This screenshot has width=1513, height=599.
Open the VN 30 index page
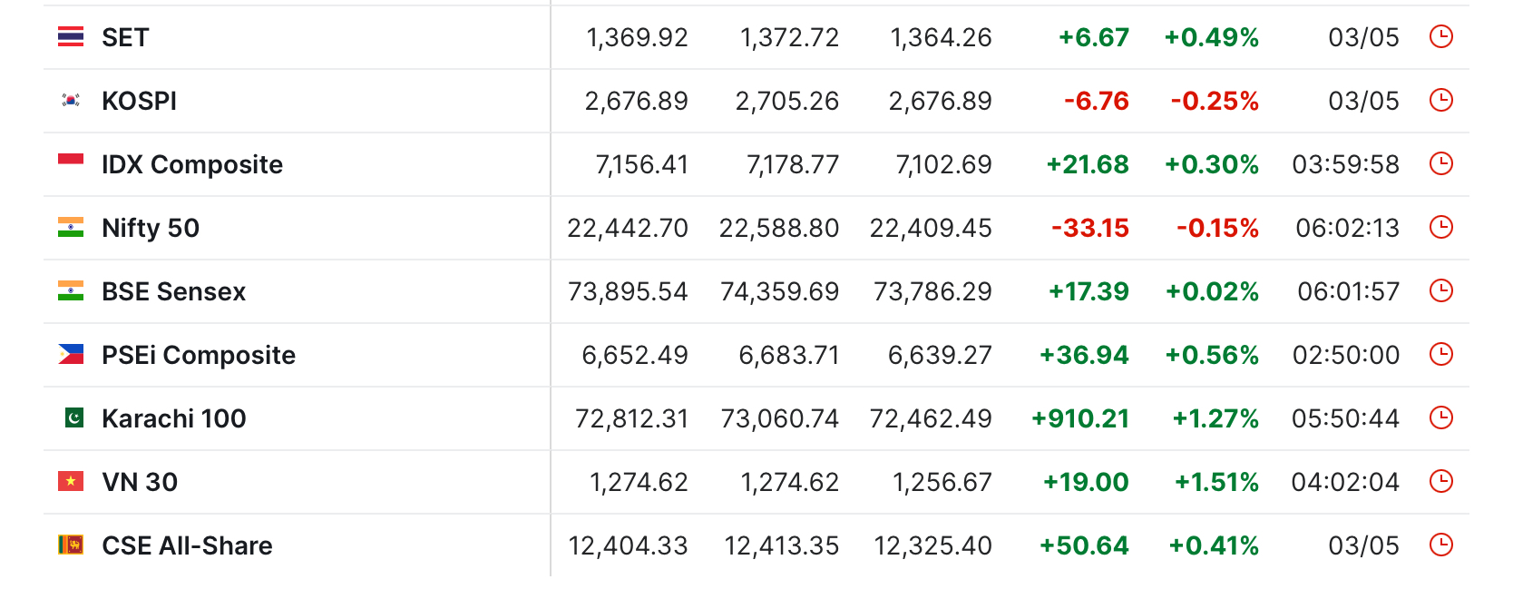(x=140, y=482)
